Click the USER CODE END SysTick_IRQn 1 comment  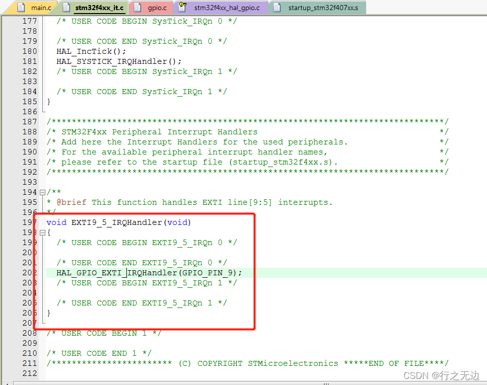[x=142, y=92]
